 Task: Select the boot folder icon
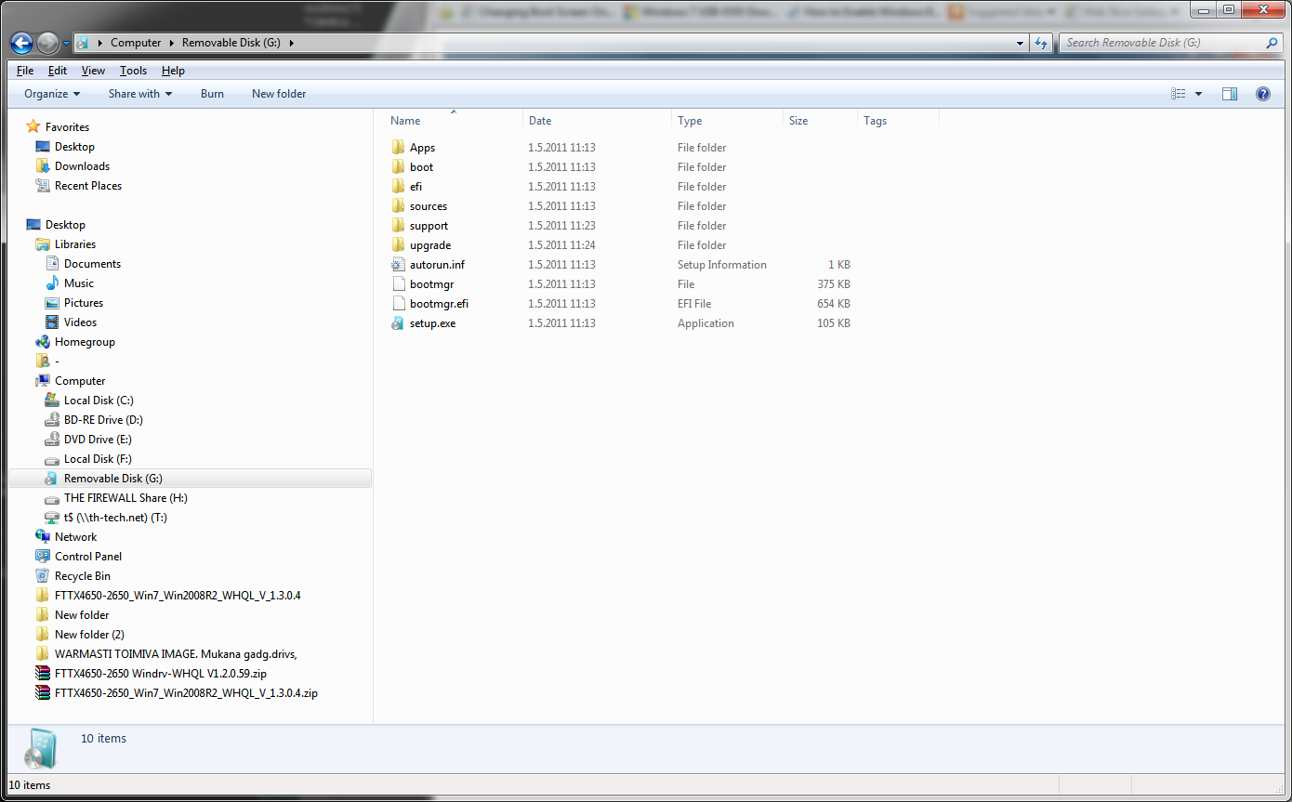pyautogui.click(x=399, y=167)
